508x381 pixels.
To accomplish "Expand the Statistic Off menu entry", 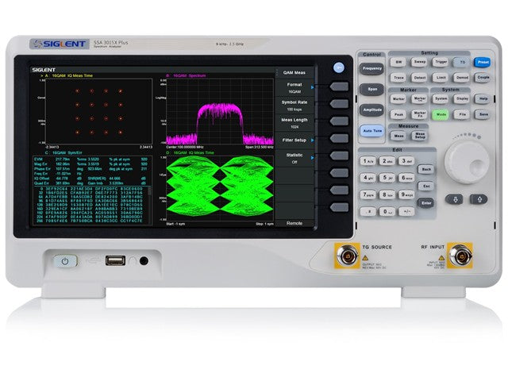I will (294, 159).
